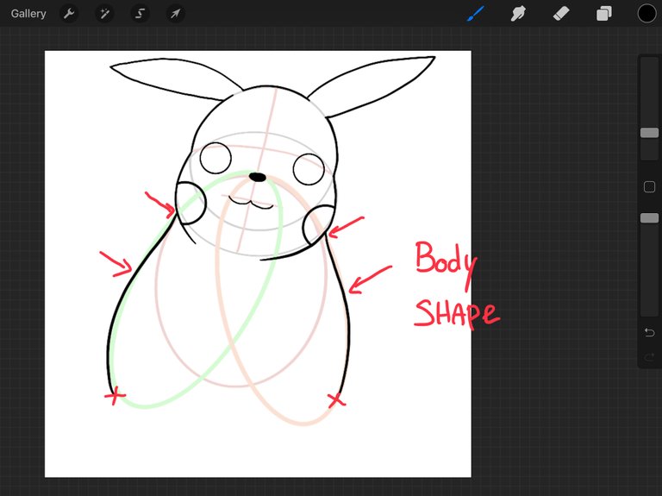Click the brush size slider handle

click(x=649, y=133)
